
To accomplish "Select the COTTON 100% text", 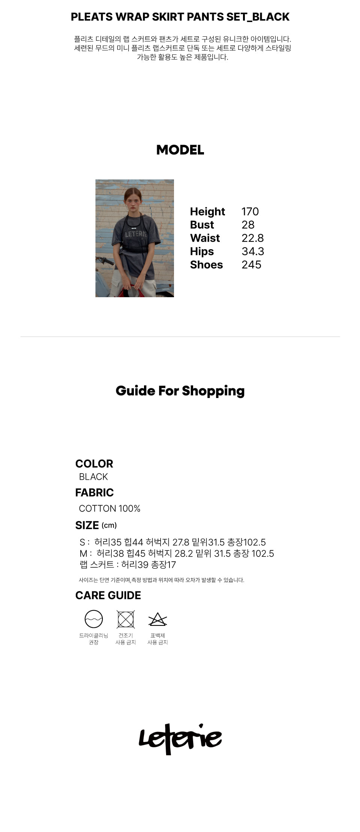I will [x=109, y=509].
